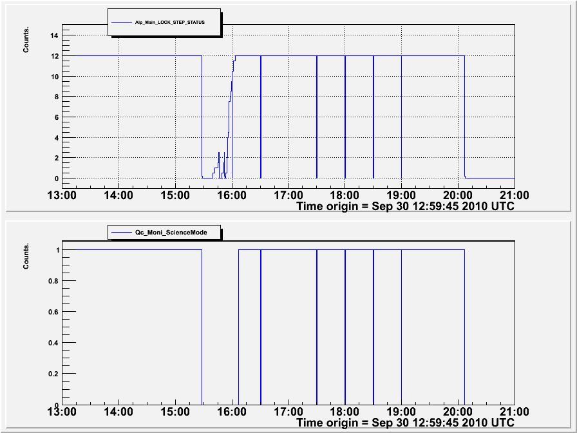
Task: Click the 20:00 label under top plot
Action: [458, 195]
